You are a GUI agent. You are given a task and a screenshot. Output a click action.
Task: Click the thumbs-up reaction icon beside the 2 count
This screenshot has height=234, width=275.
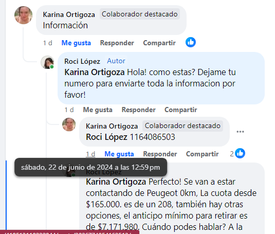pyautogui.click(x=240, y=153)
